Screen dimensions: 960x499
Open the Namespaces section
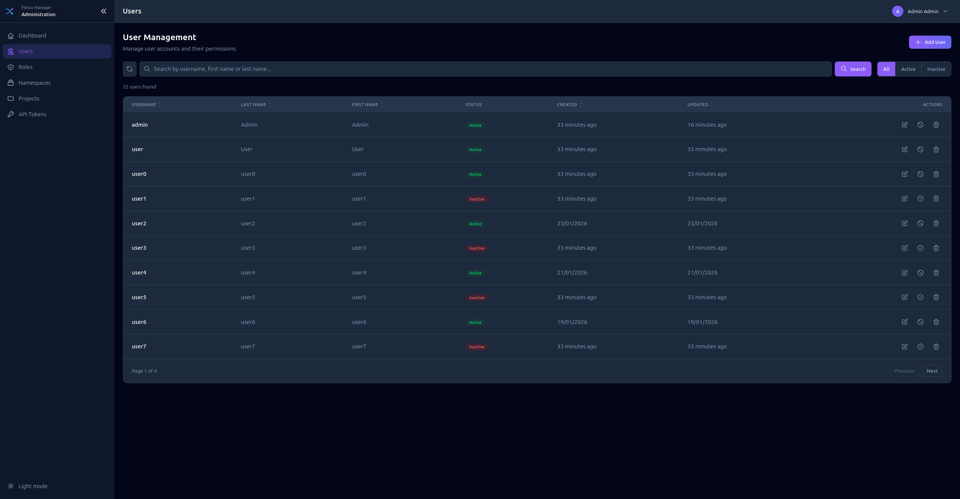(34, 82)
